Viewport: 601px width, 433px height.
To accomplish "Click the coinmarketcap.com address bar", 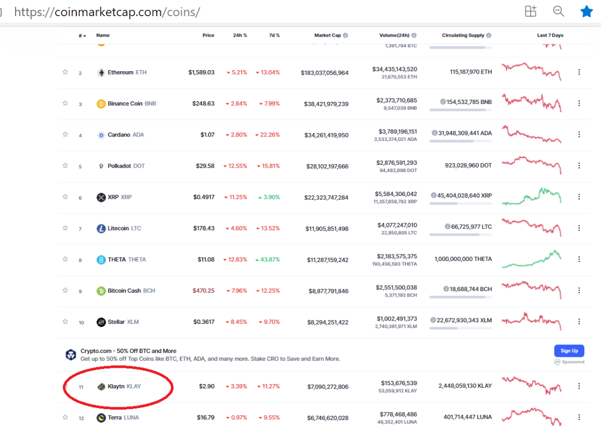I will pos(107,12).
